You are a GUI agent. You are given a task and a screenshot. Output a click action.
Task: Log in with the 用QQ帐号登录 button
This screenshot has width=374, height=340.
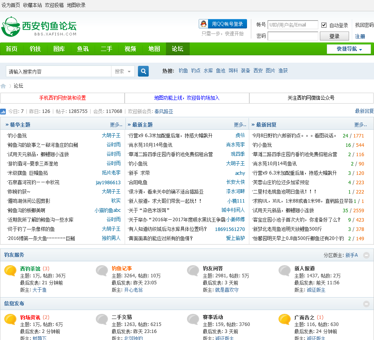(223, 24)
